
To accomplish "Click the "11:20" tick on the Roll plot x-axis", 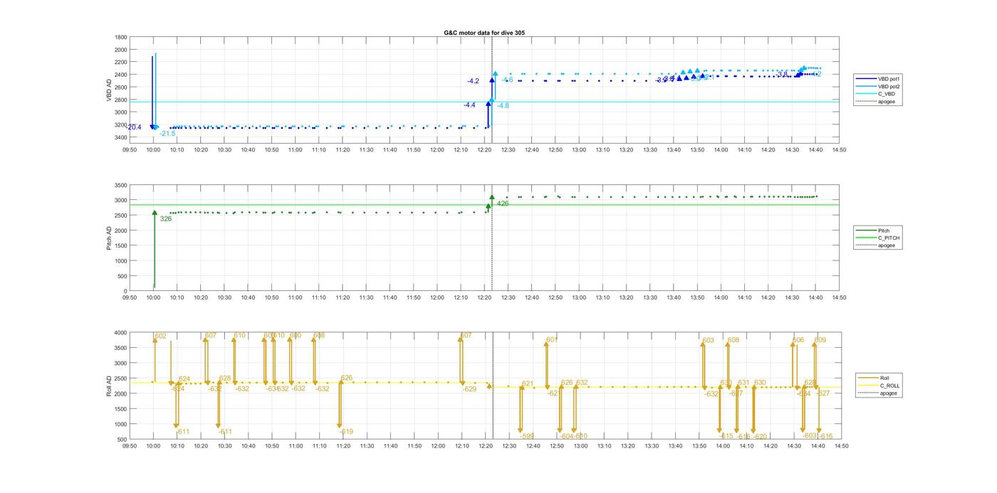I will (343, 446).
